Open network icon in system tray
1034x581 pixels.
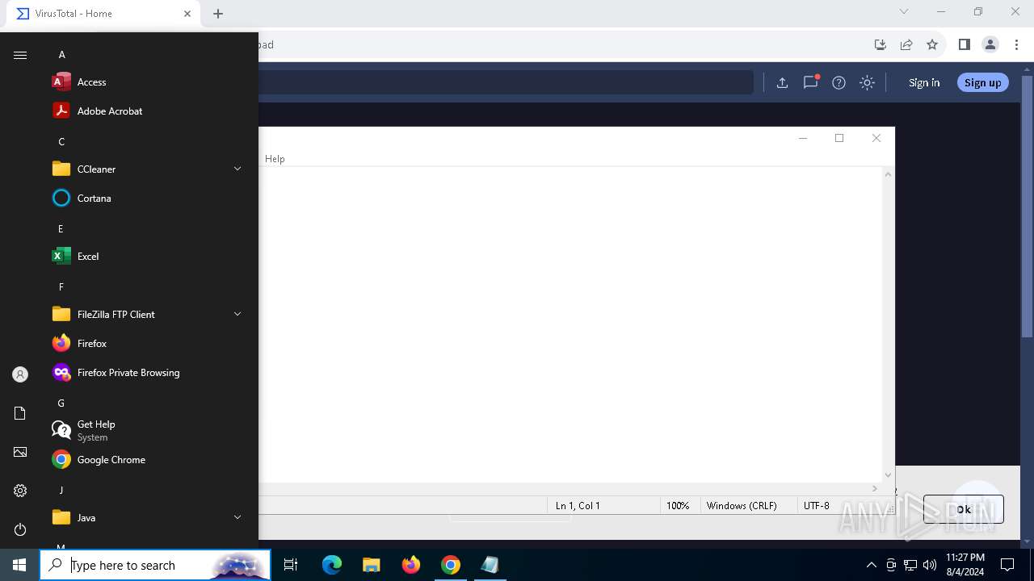click(910, 565)
